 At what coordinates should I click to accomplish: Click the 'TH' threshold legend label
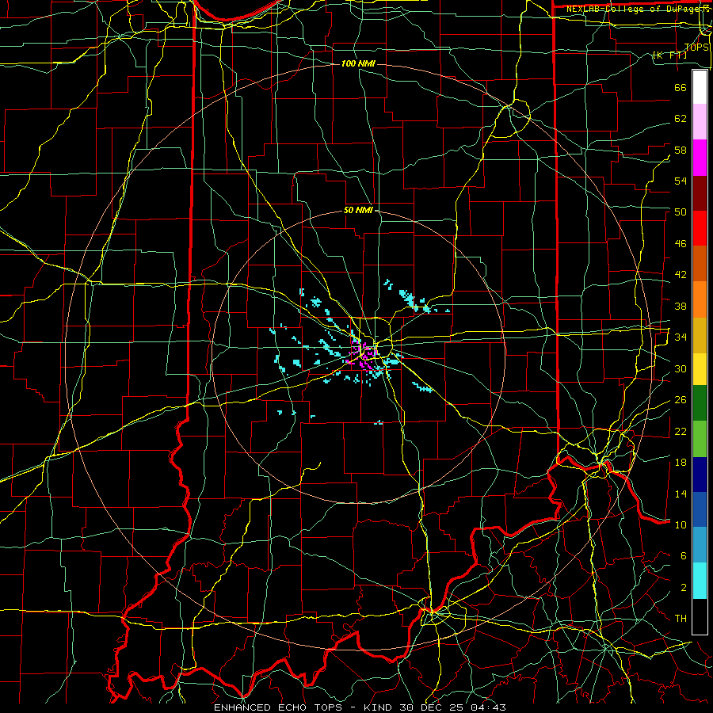(681, 619)
